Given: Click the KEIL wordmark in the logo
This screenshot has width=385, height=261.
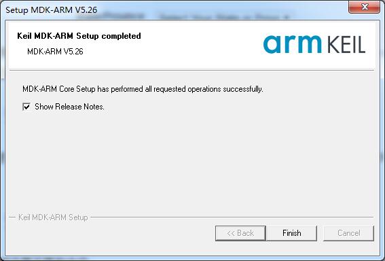Looking at the screenshot, I should [346, 44].
